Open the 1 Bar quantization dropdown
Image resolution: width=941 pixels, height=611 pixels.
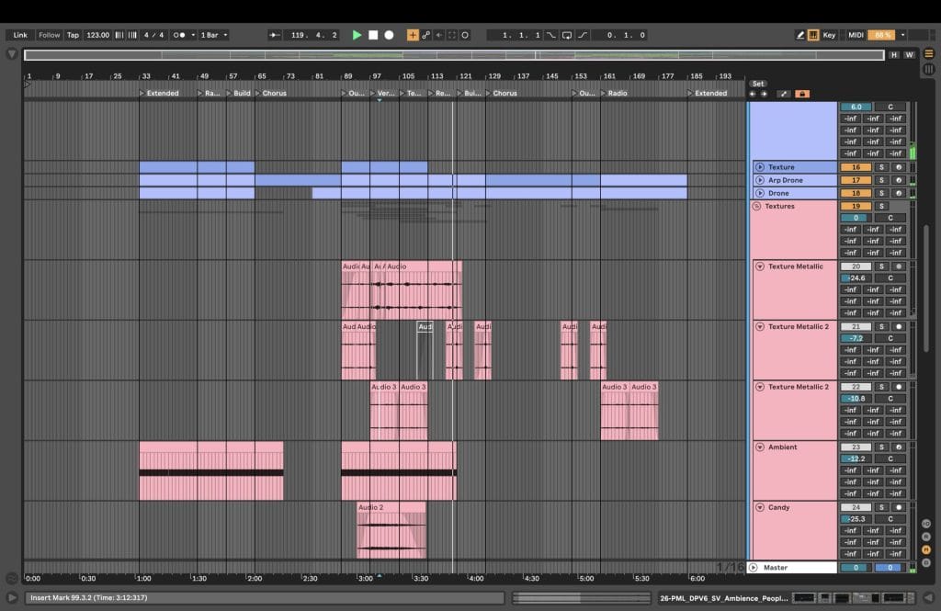[x=213, y=35]
